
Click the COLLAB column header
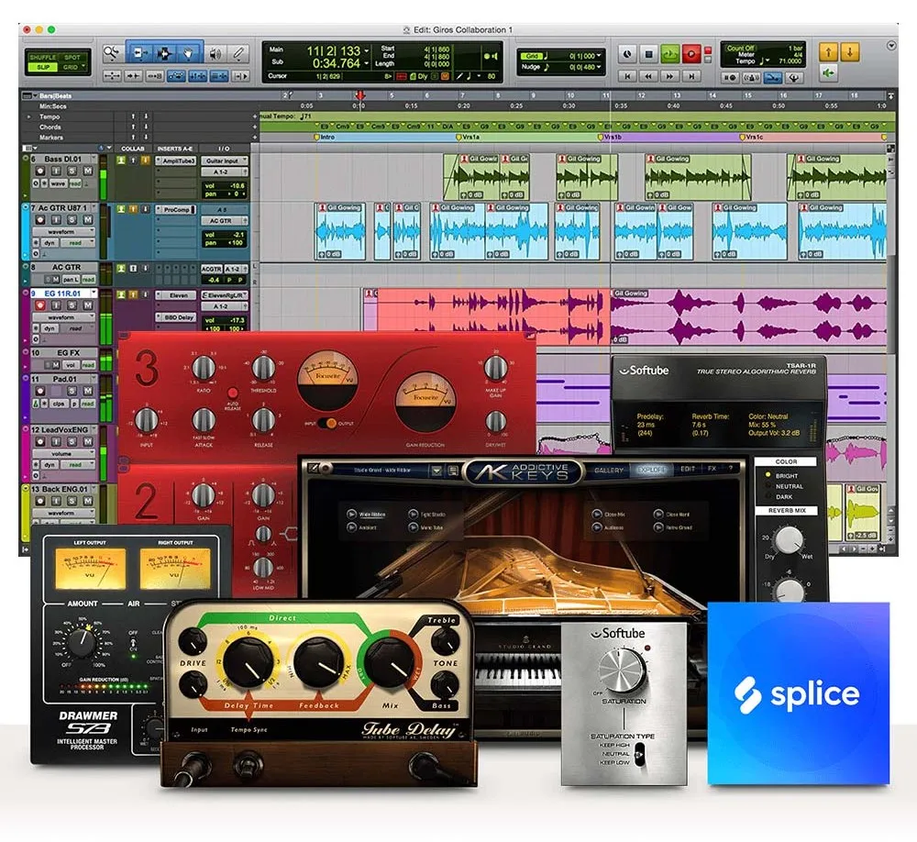click(x=132, y=149)
